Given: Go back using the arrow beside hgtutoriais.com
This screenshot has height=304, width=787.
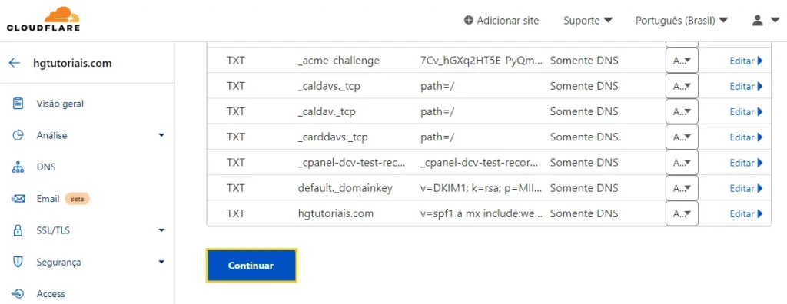Looking at the screenshot, I should coord(14,63).
